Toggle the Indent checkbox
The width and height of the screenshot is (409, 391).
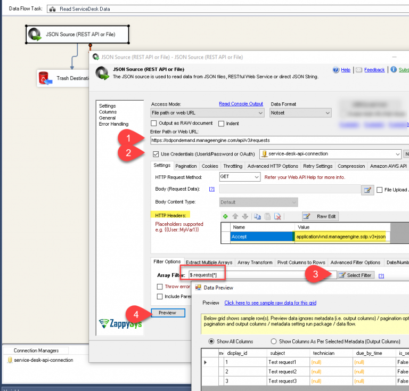(x=221, y=124)
